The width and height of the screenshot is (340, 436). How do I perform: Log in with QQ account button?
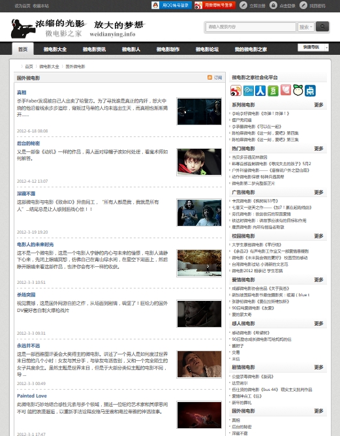tap(172, 5)
